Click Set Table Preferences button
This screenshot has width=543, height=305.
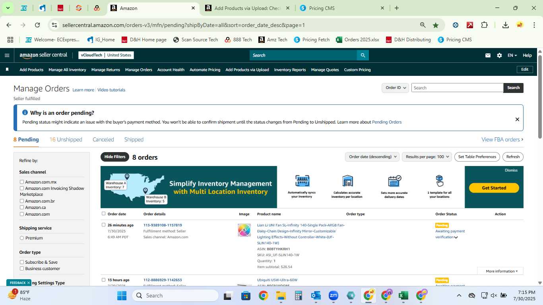[477, 156]
